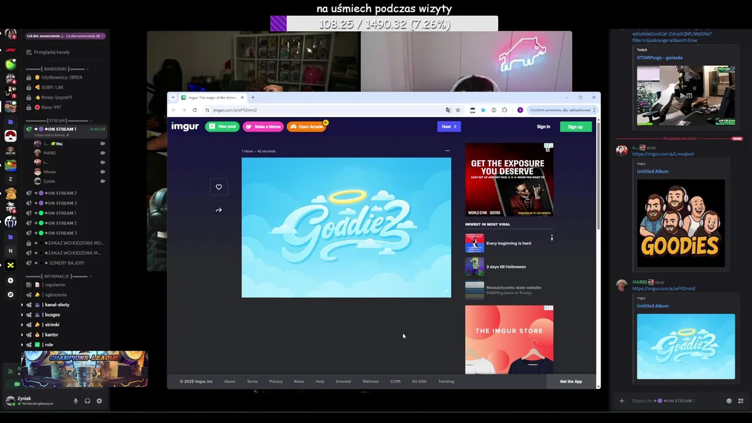Click Trending in imgur footer
Image resolution: width=752 pixels, height=423 pixels.
[x=446, y=381]
